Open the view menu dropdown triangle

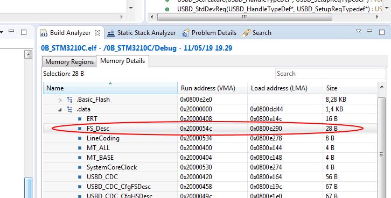point(359,31)
